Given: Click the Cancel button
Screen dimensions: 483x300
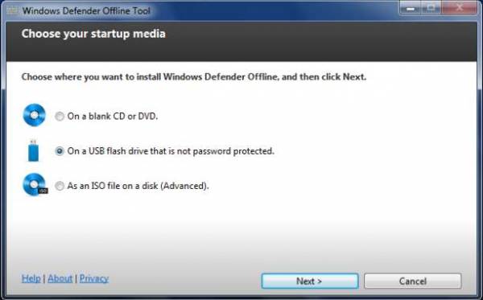Looking at the screenshot, I should [x=413, y=281].
